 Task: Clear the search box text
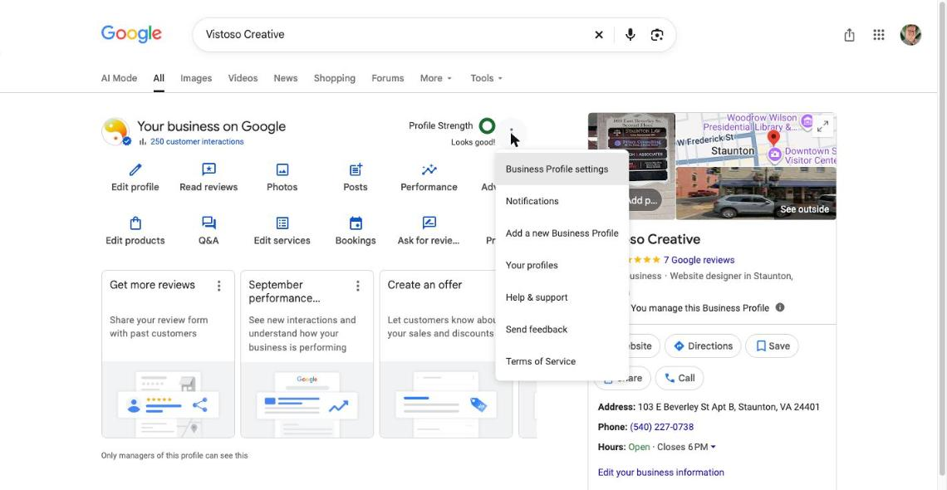click(598, 34)
